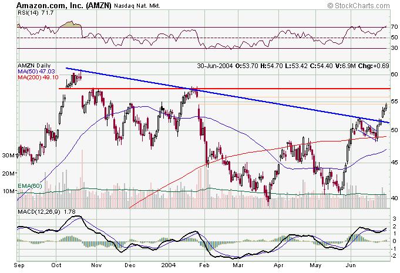Click the MACD axis label '-2'

[394, 256]
